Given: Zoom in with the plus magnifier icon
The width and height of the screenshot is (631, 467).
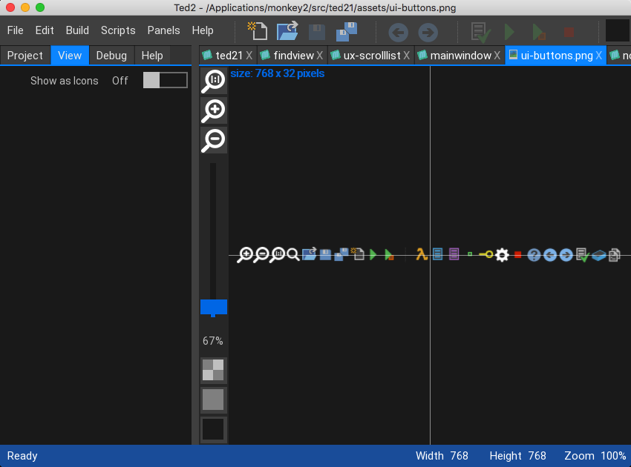Looking at the screenshot, I should (214, 110).
